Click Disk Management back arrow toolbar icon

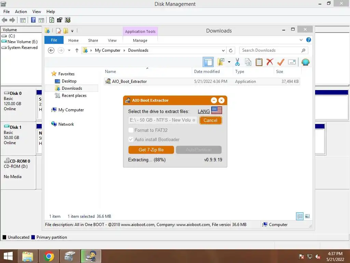tap(4, 20)
